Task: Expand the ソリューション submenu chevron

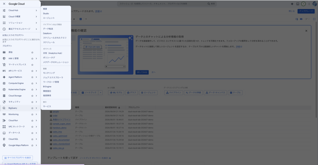Action: (36, 23)
